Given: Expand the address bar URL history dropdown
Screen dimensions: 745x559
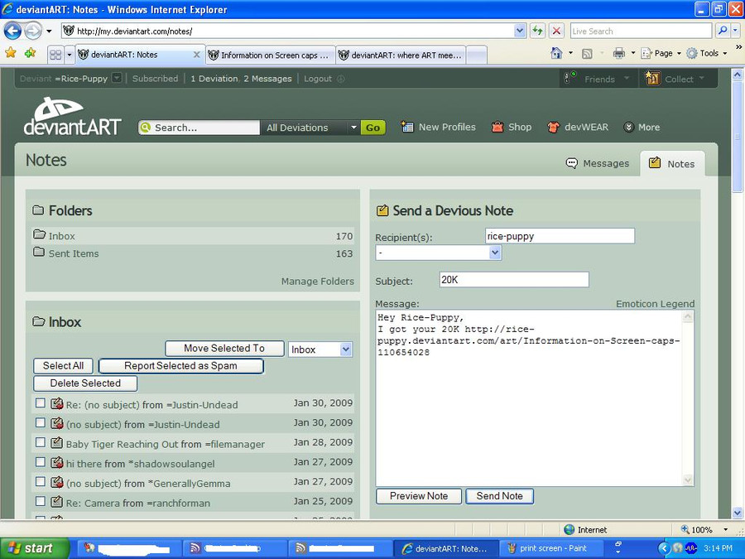Looking at the screenshot, I should coord(519,31).
